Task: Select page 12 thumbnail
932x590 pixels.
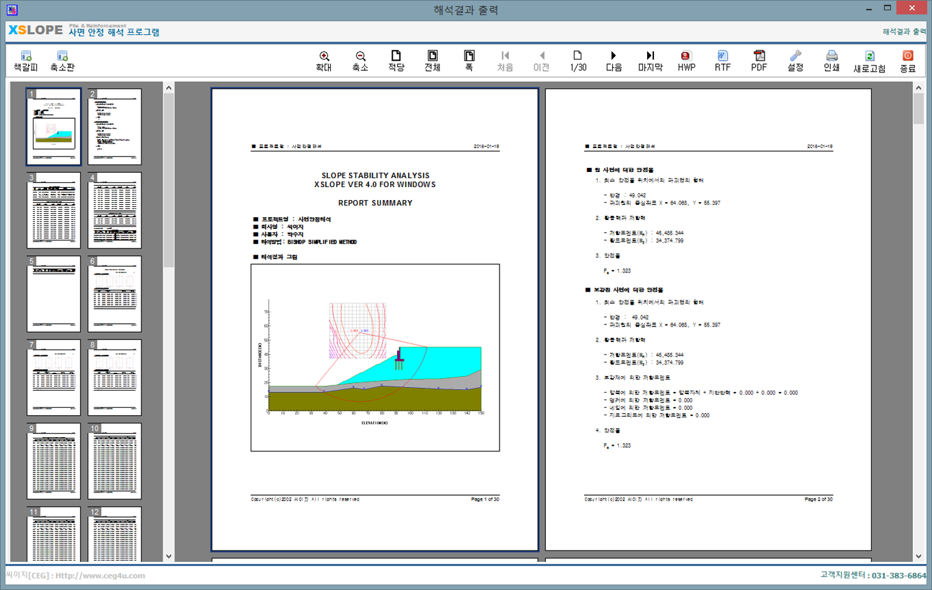Action: [115, 534]
